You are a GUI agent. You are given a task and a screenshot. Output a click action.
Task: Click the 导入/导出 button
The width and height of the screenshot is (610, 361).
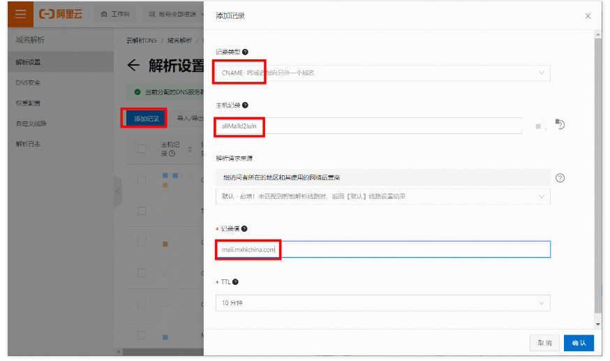point(188,118)
